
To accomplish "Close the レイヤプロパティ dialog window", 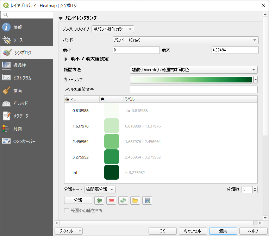I will 263,5.
